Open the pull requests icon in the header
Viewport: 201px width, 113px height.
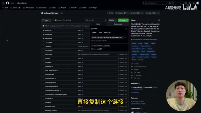point(190,3)
